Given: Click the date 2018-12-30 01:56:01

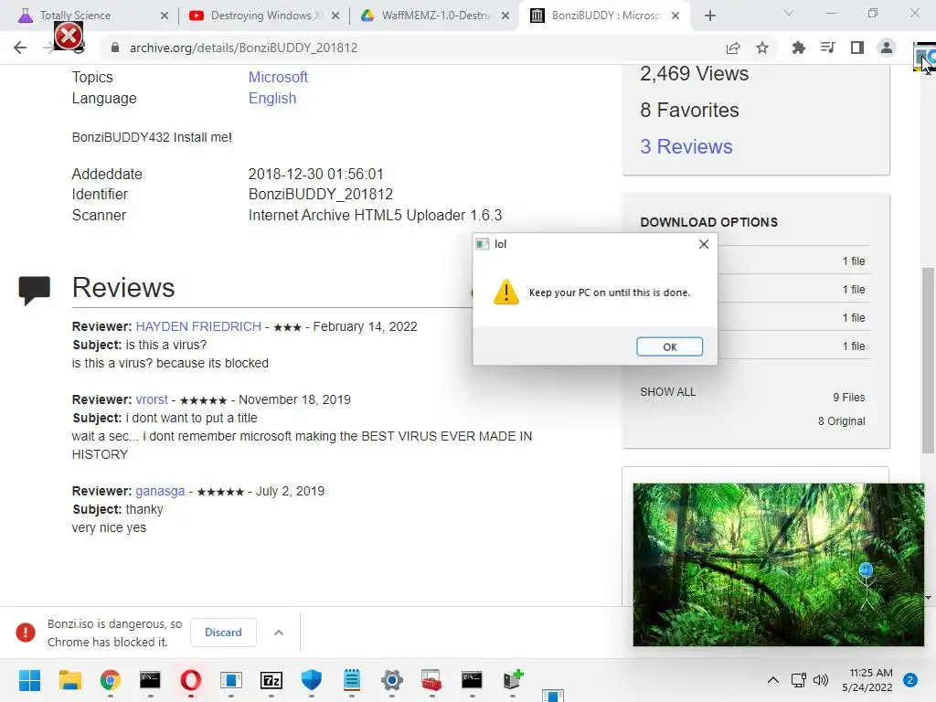Looking at the screenshot, I should pos(315,175).
